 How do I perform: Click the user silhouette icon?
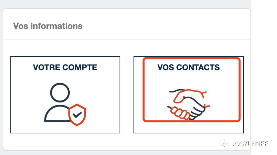coord(60,102)
